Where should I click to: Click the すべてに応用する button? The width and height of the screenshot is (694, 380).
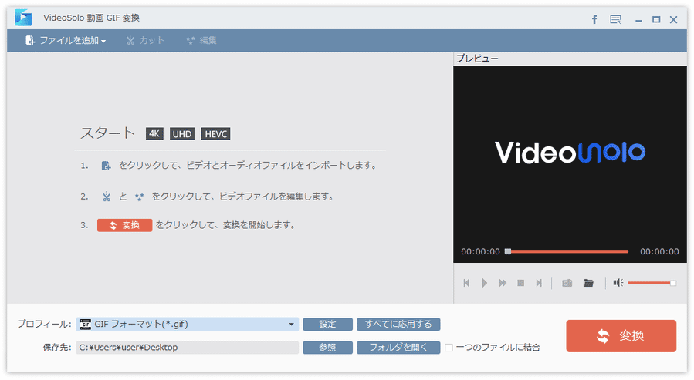[398, 325]
